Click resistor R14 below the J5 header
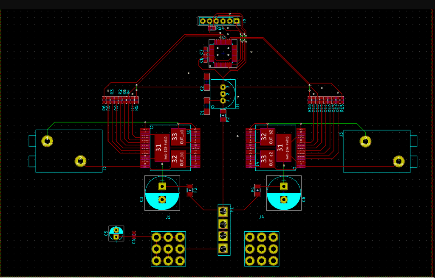Image resolution: width=435 pixels, height=278 pixels. point(212,28)
